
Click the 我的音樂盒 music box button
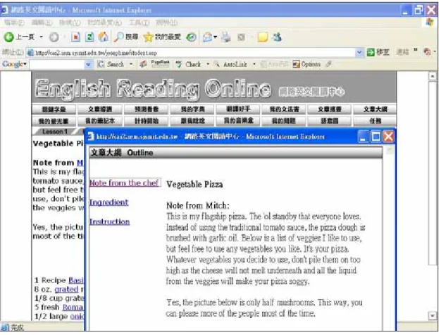point(239,121)
